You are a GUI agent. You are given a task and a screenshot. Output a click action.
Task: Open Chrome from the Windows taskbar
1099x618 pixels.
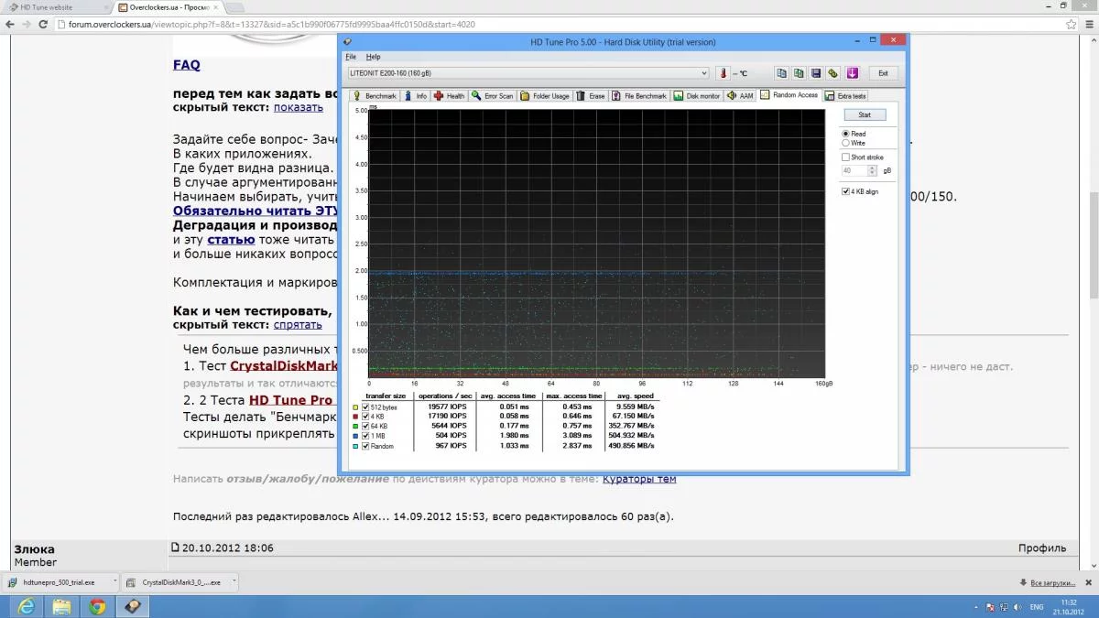pos(97,606)
